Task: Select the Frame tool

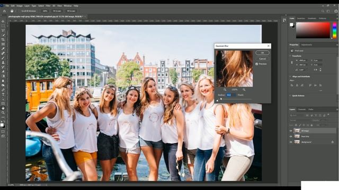Action: [x=3, y=44]
